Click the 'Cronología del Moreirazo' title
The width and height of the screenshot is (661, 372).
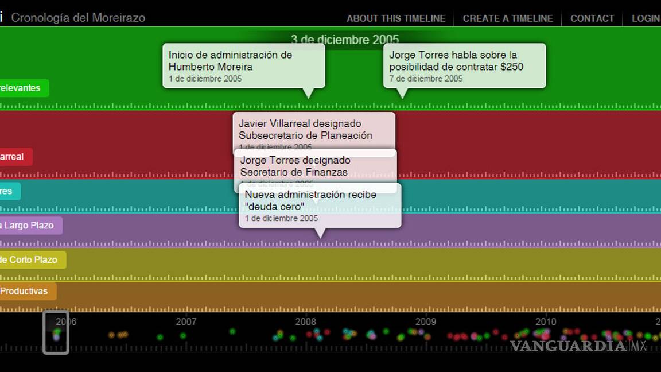tap(78, 18)
